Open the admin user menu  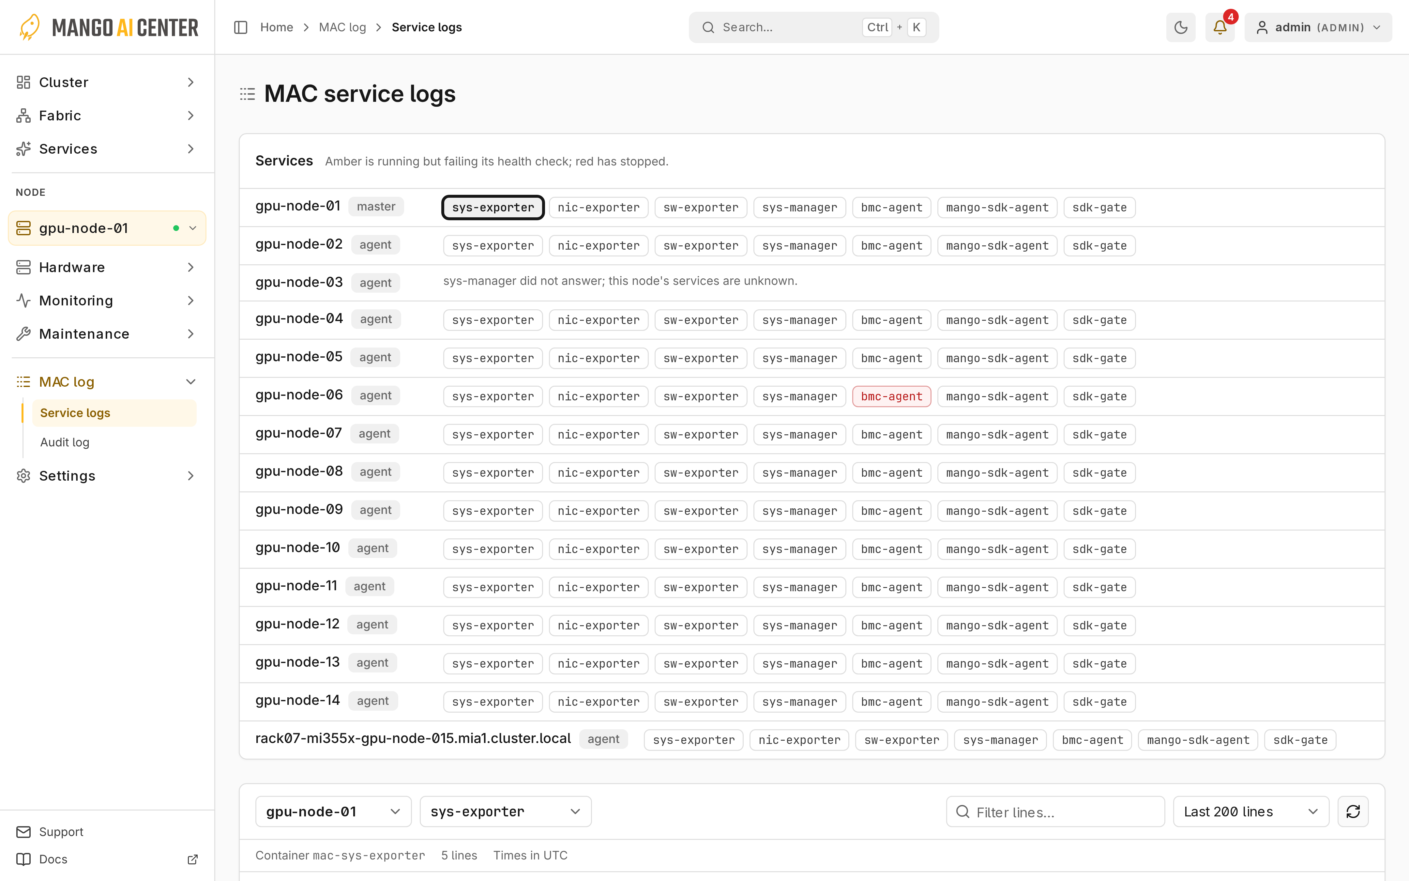pyautogui.click(x=1318, y=27)
